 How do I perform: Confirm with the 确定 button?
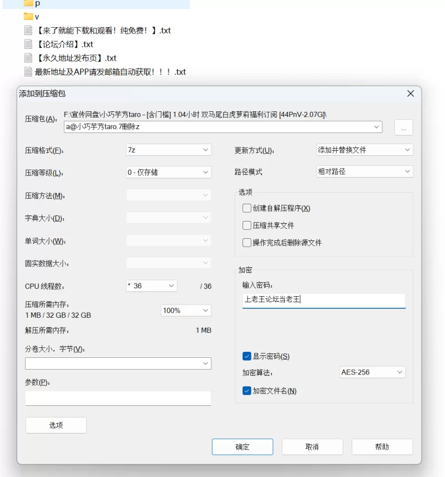click(243, 447)
